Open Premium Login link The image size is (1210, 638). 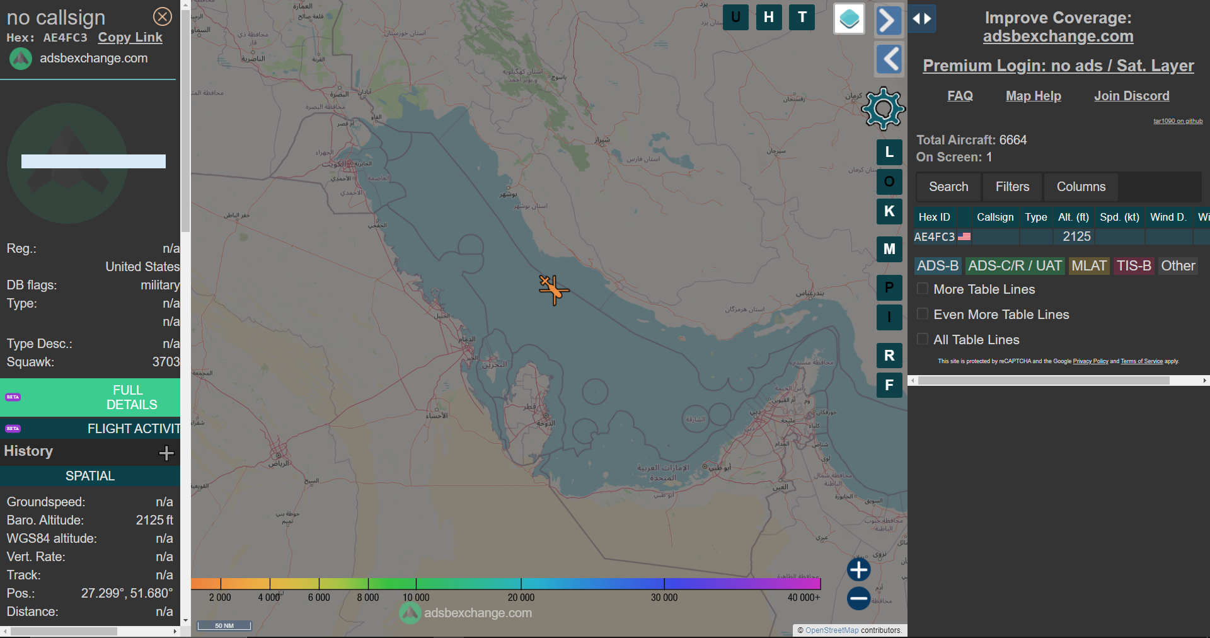coord(1058,66)
